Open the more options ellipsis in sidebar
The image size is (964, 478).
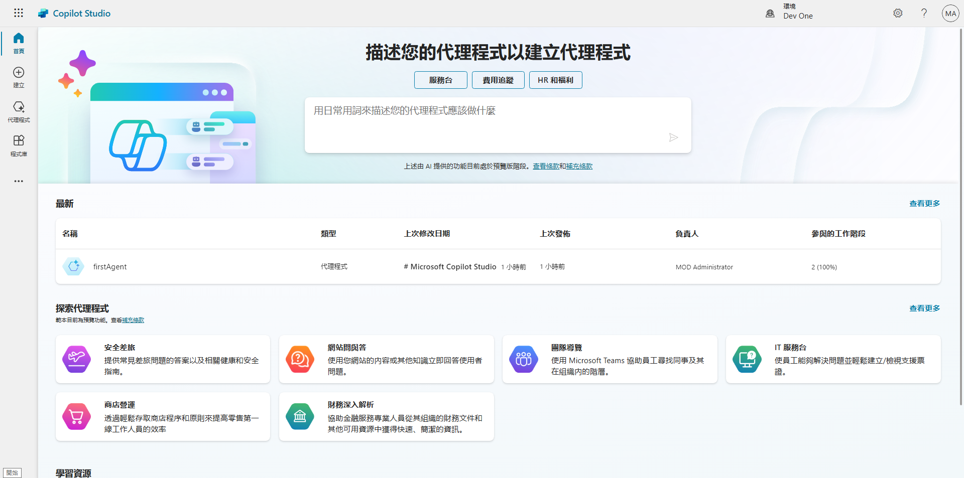click(19, 181)
